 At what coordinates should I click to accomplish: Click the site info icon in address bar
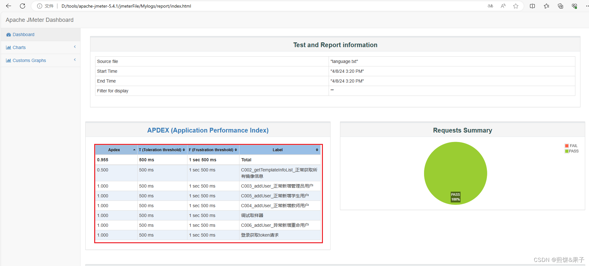[x=40, y=6]
